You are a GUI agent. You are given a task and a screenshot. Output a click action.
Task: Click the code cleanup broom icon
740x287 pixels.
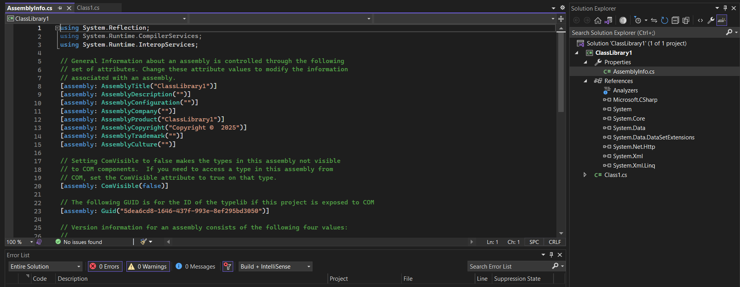[x=144, y=242]
